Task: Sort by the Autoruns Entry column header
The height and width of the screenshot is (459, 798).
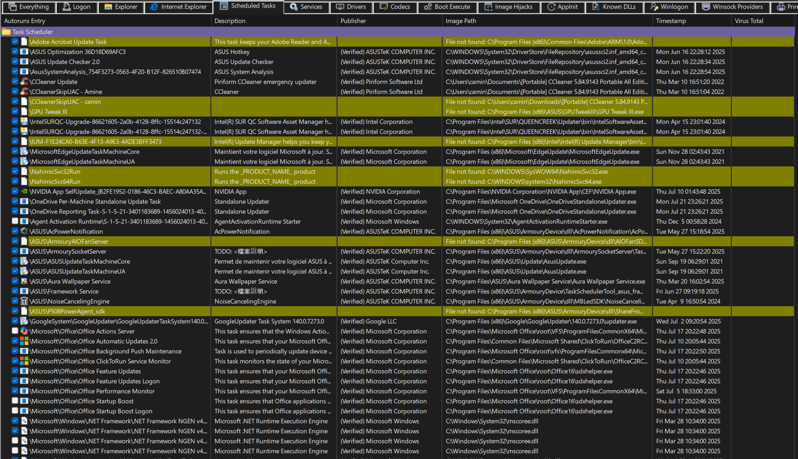Action: (105, 21)
